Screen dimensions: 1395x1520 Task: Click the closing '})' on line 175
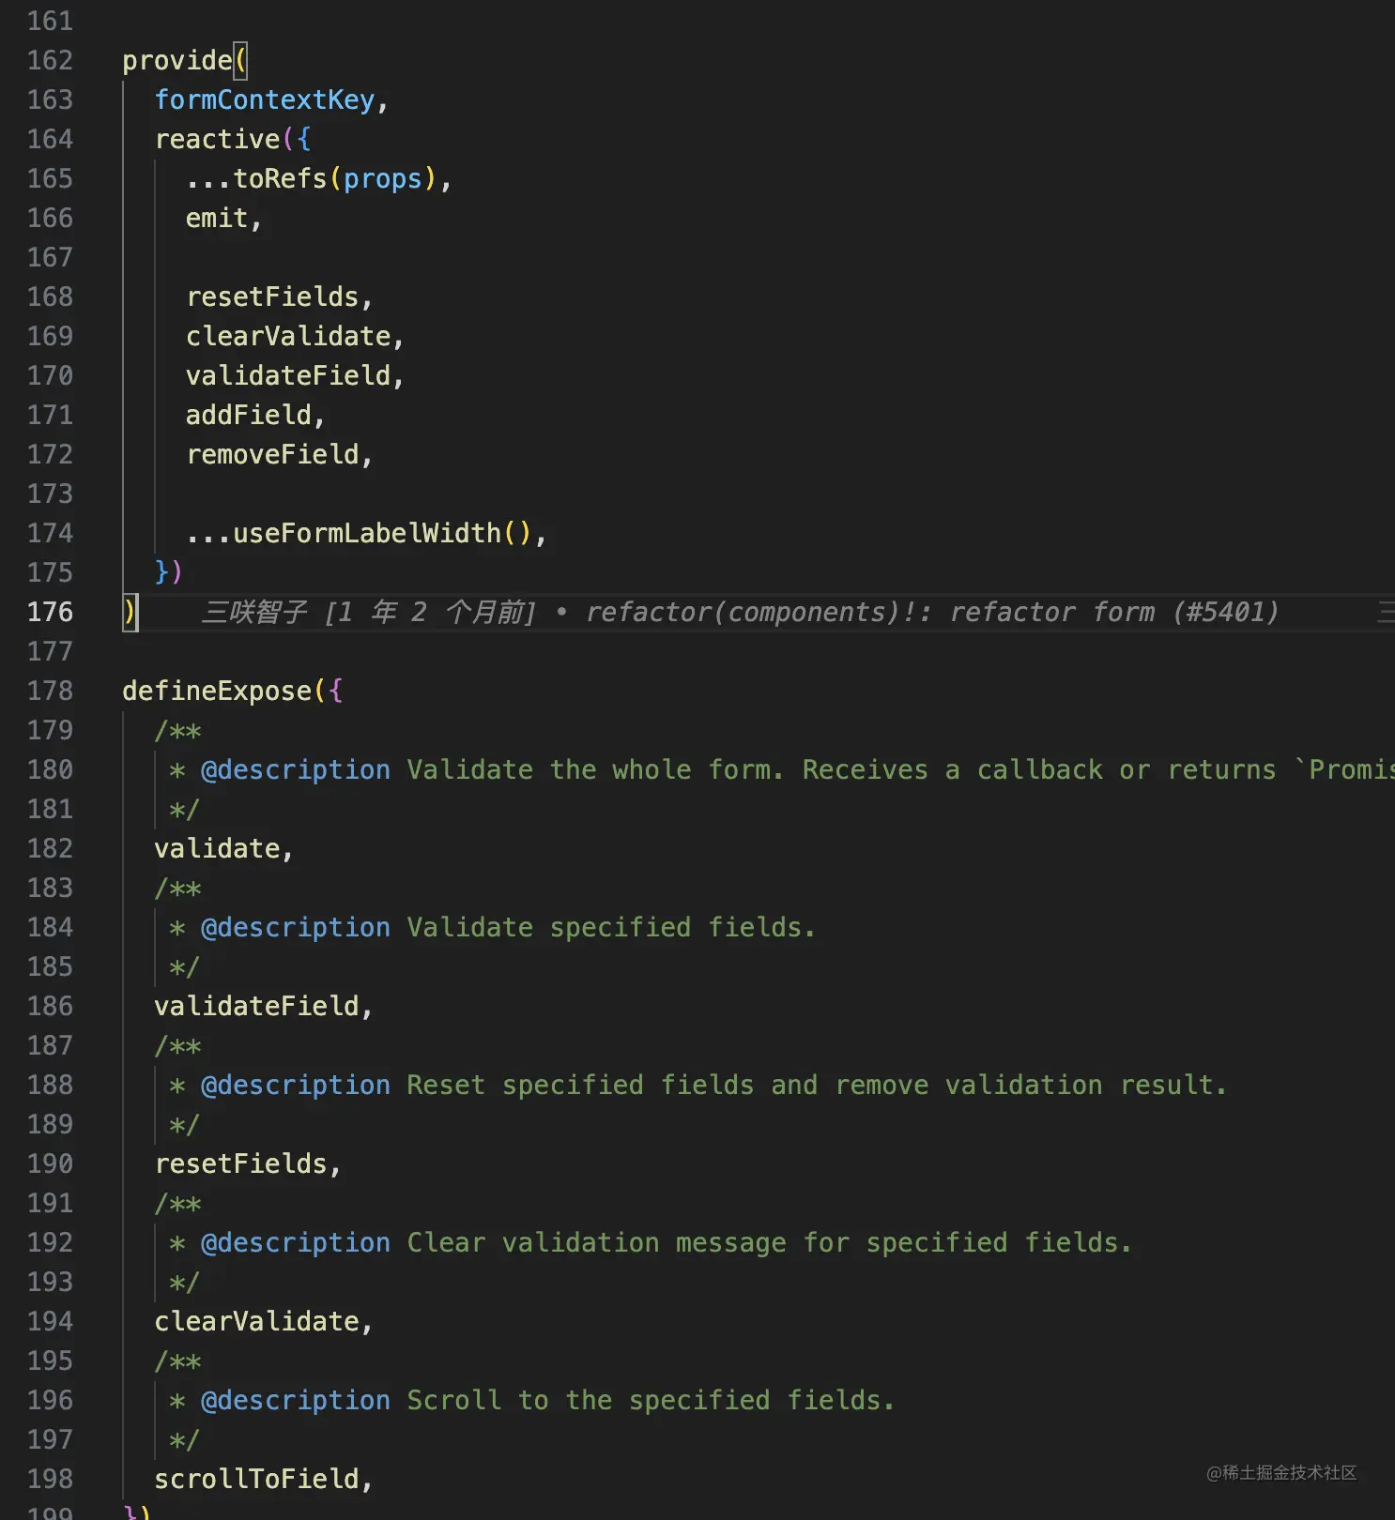[x=169, y=572]
